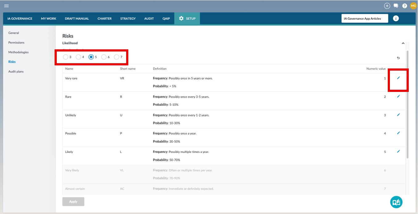Click the 'Unlikely' name cell
Image resolution: width=418 pixels, height=214 pixels.
click(71, 115)
